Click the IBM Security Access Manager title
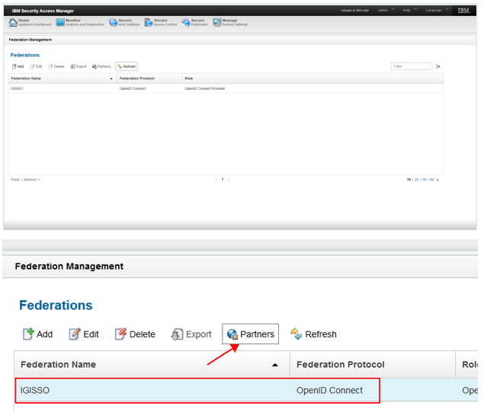 pos(43,11)
